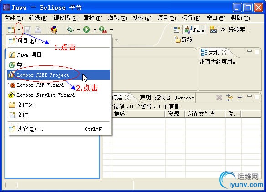This screenshot has height=192, width=266.
Task: Choose 其它(O)... in the New menu
Action: (x=59, y=129)
